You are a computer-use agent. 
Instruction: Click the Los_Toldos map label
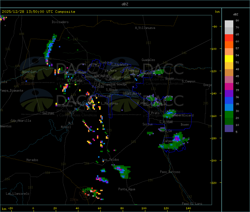coord(111,160)
